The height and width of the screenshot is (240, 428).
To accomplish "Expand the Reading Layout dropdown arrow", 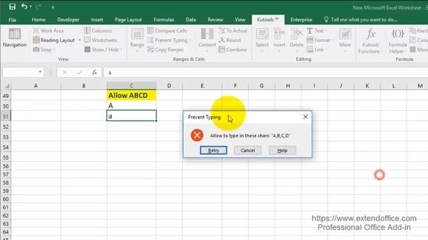I will click(80, 40).
